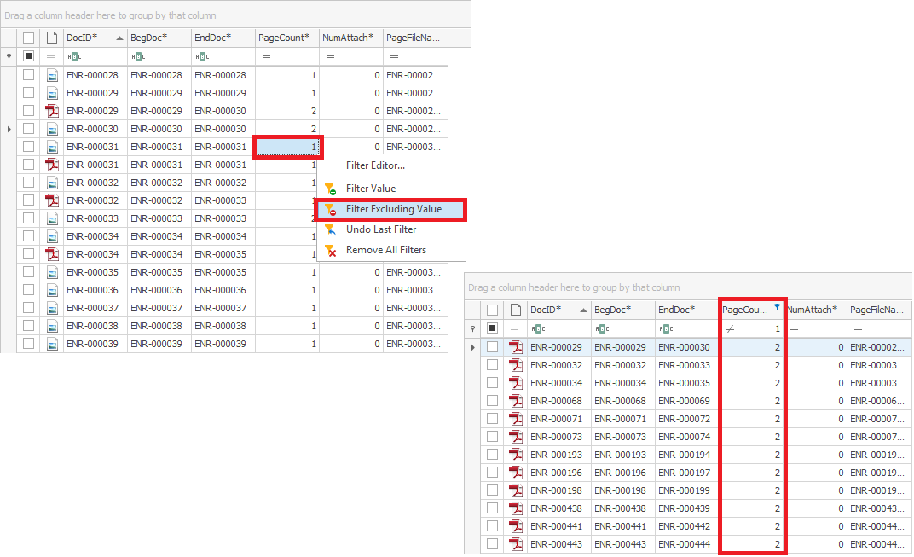Click the image icon in the ENR-000028 row
The width and height of the screenshot is (914, 557).
[52, 75]
